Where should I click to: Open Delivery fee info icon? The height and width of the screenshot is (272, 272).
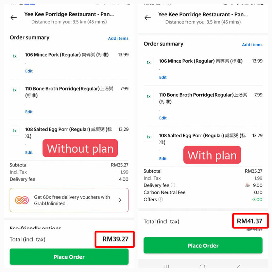[173, 185]
